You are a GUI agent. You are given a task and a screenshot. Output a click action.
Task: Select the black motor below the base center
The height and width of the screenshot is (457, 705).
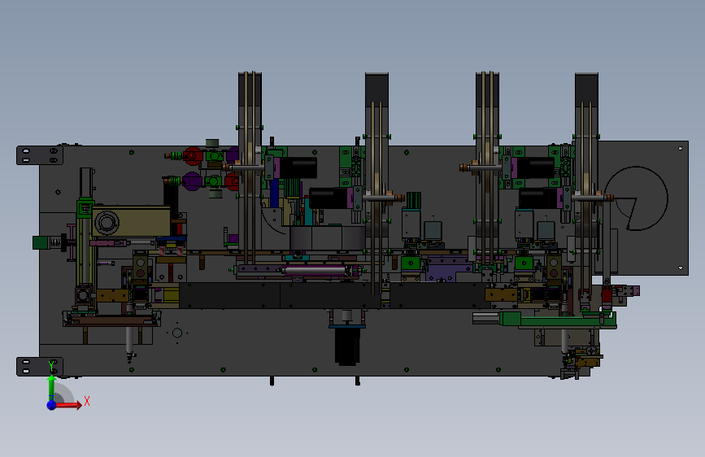pyautogui.click(x=347, y=346)
